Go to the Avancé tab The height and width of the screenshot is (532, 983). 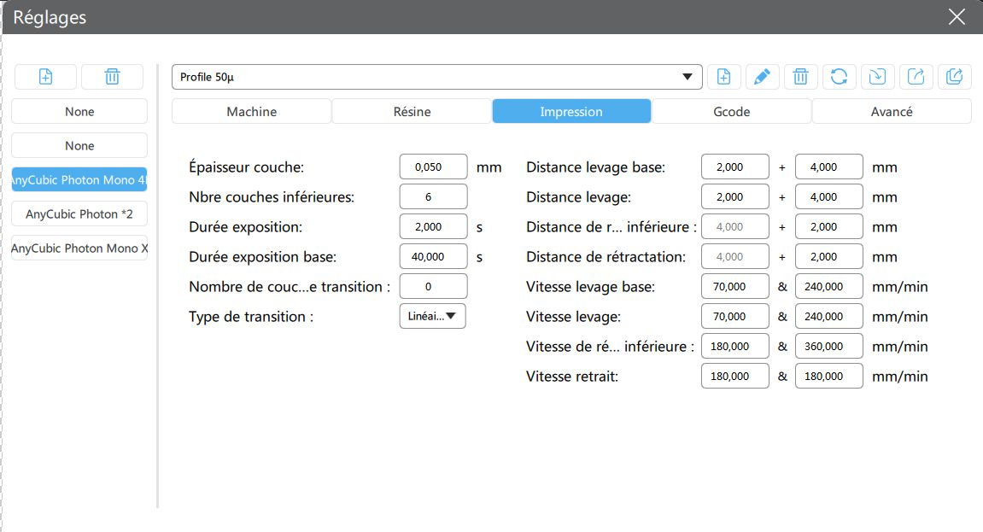[892, 112]
